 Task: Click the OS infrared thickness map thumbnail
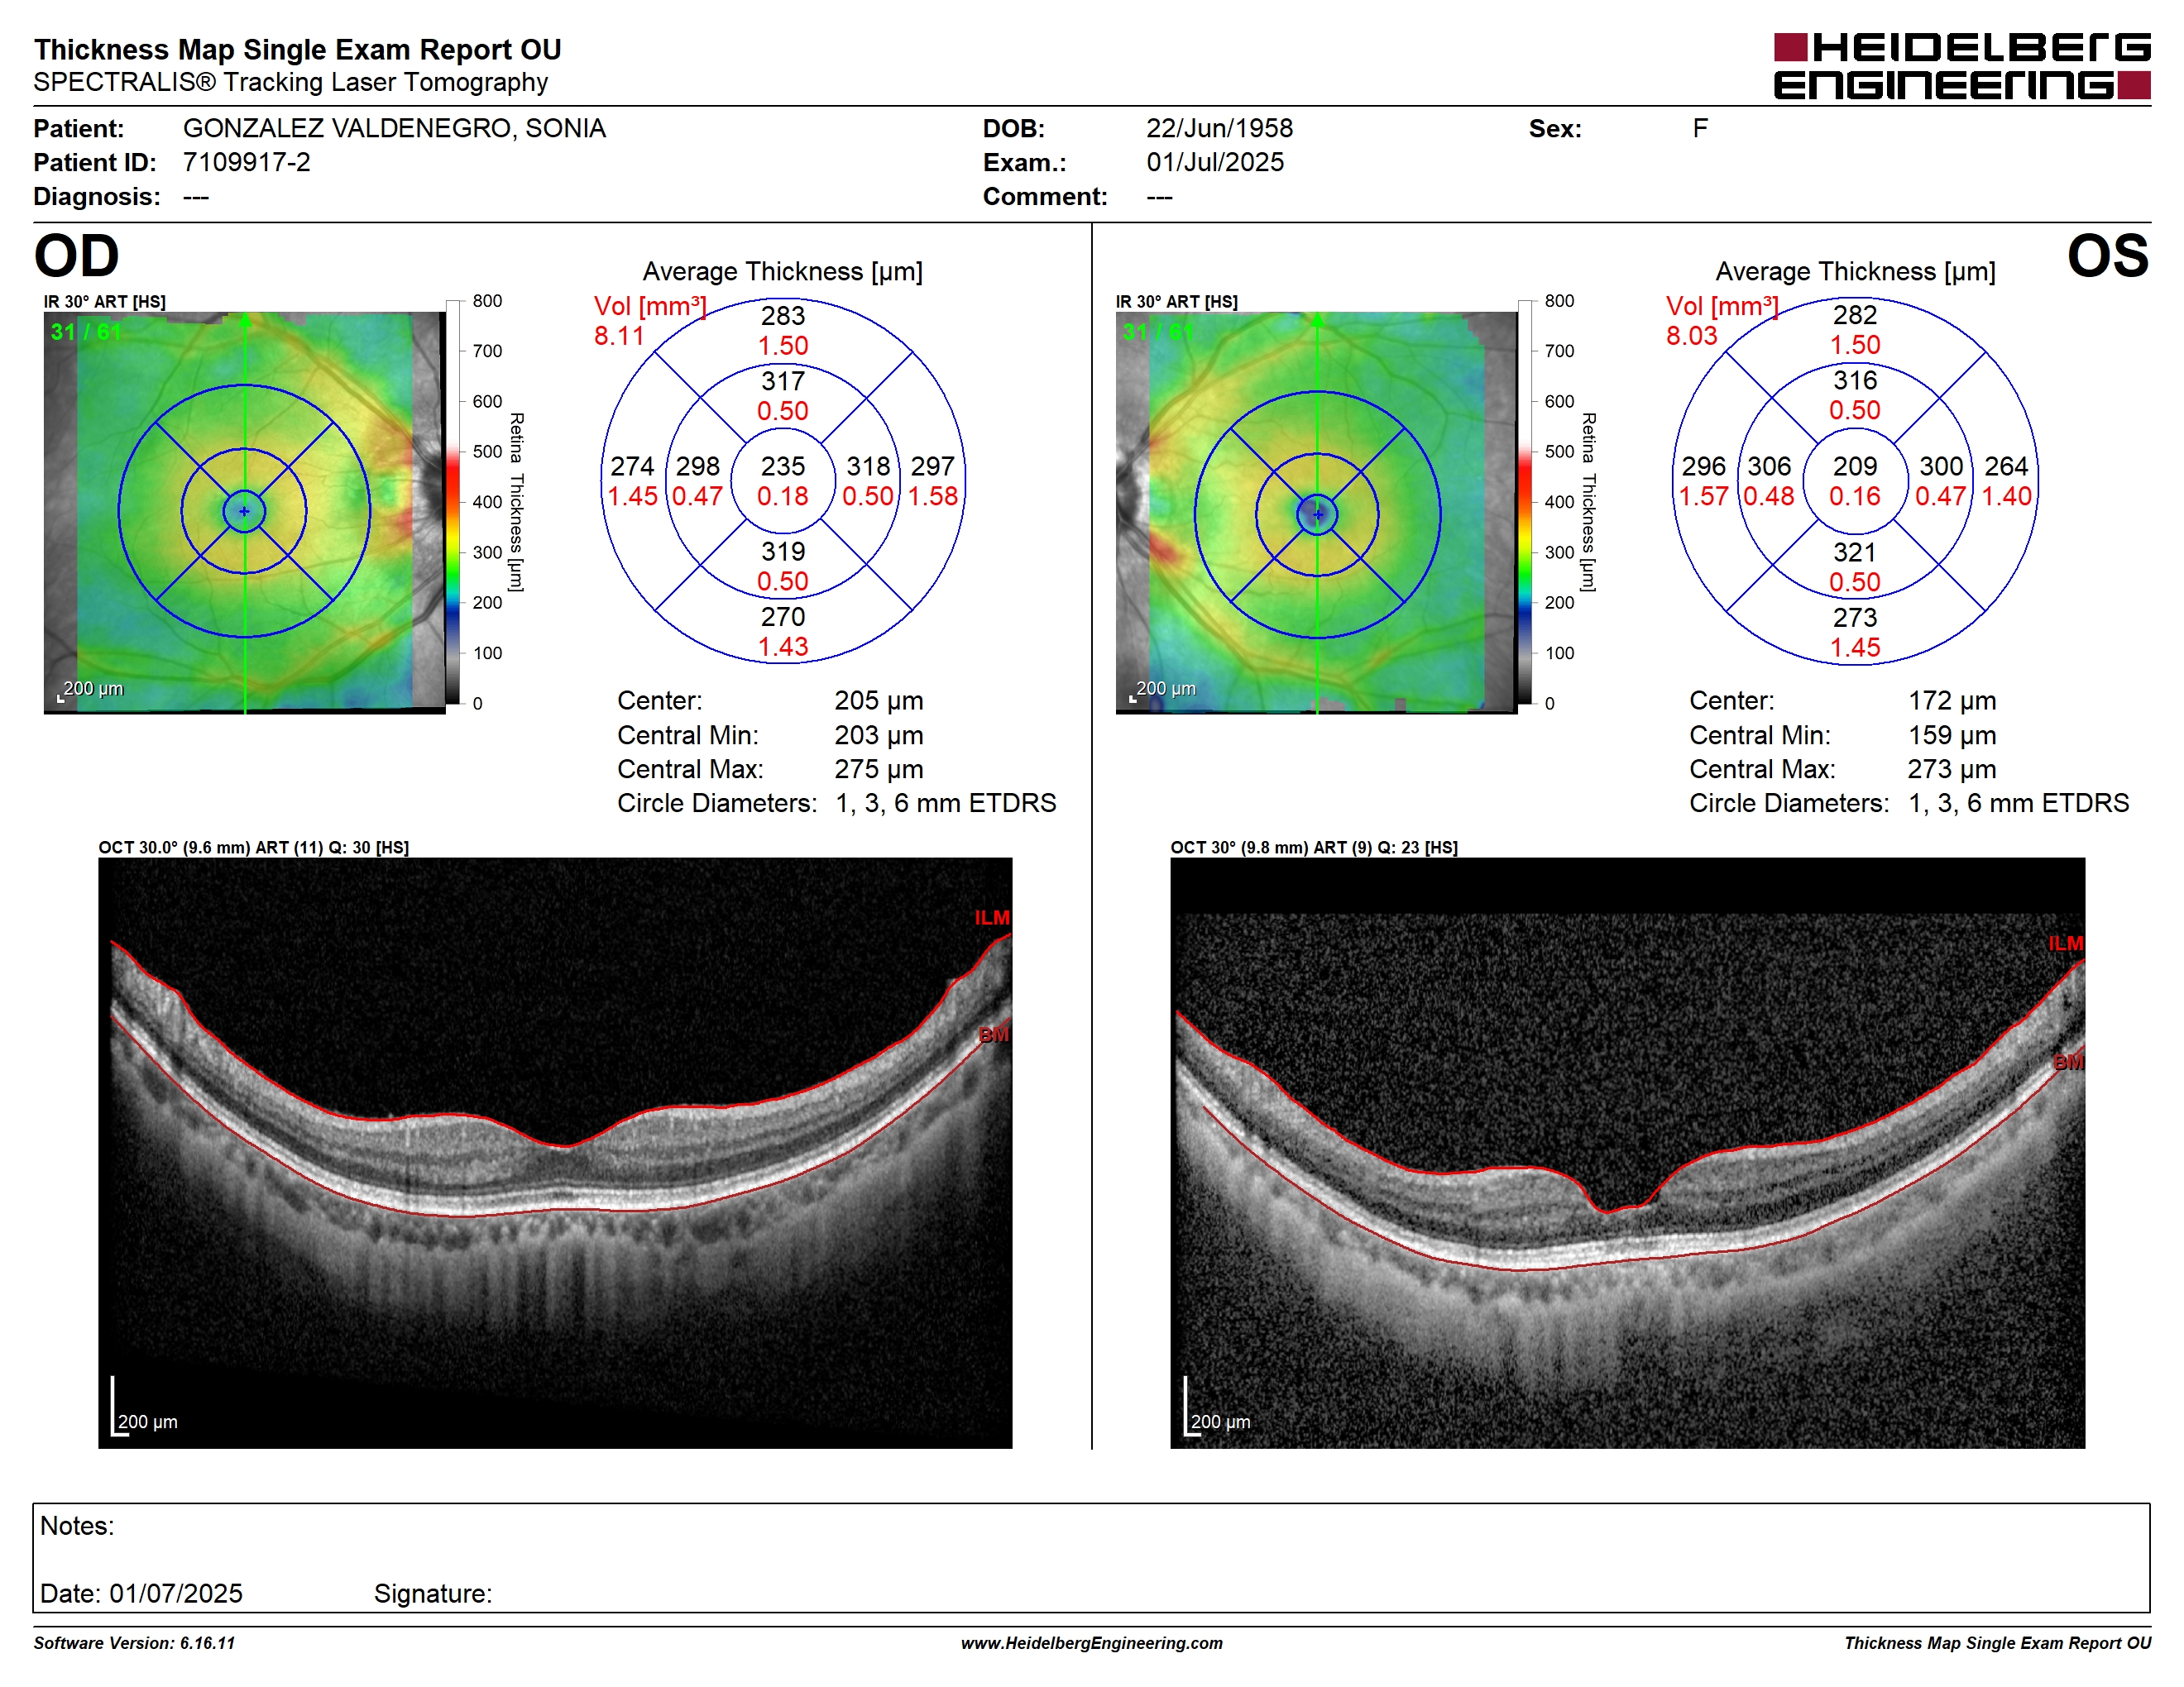pyautogui.click(x=1316, y=512)
